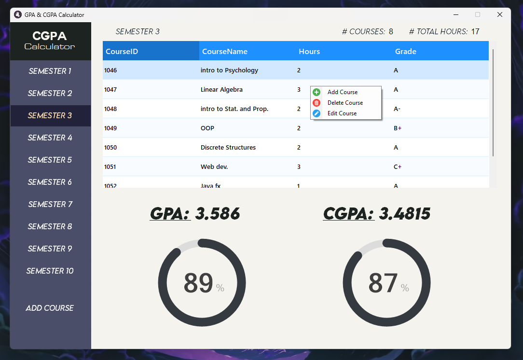Click the CGPA Calculator logo text
The image size is (523, 360).
click(x=50, y=41)
